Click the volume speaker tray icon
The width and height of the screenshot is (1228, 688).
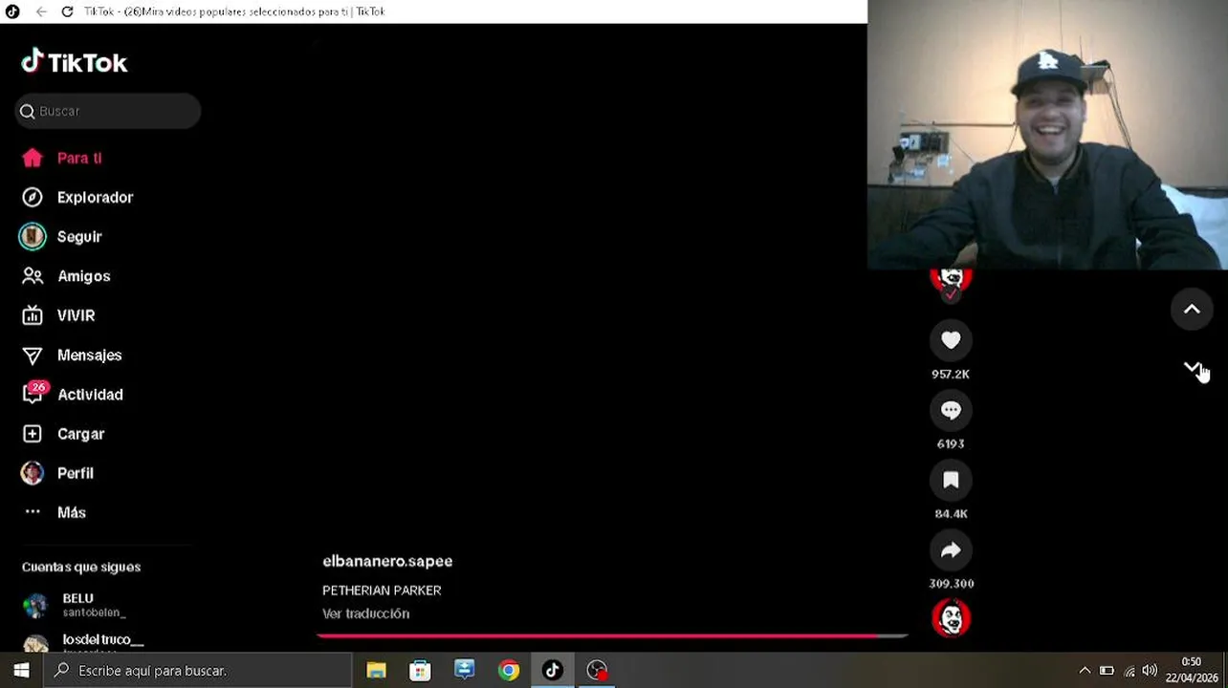[1150, 671]
